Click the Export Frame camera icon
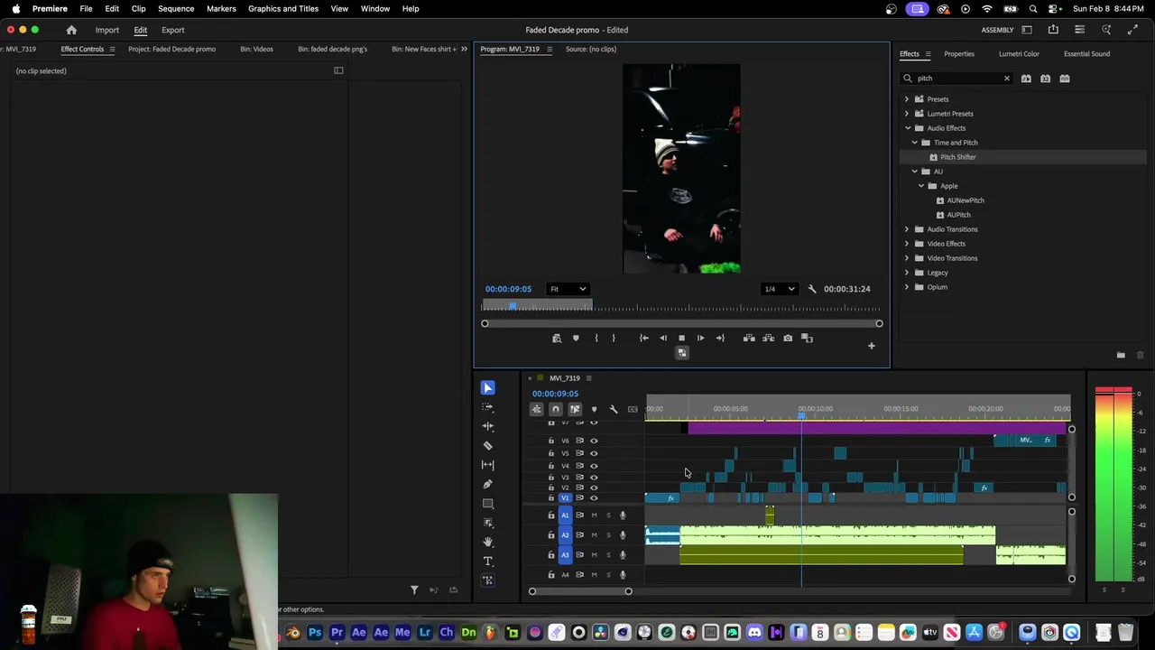 click(x=788, y=339)
